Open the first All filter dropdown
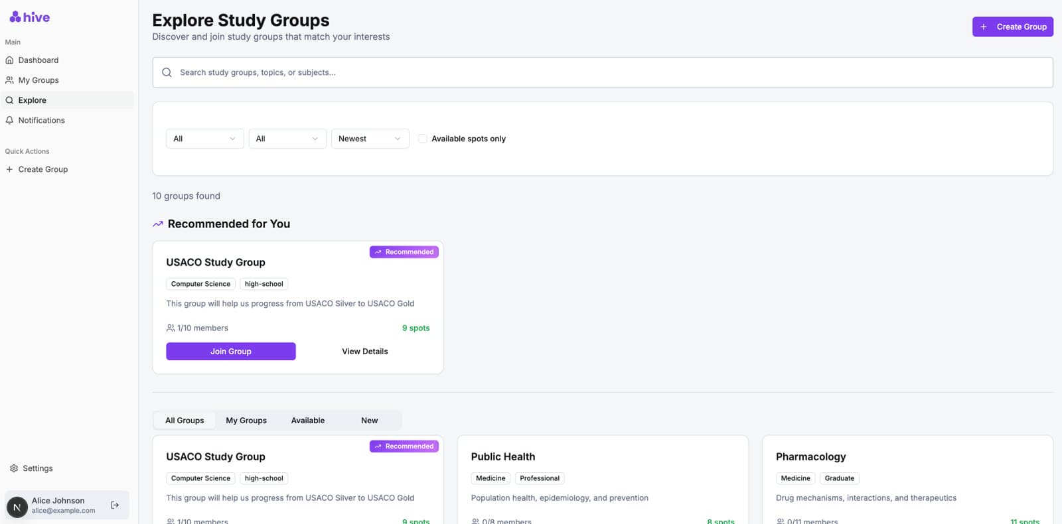1062x524 pixels. (x=204, y=139)
